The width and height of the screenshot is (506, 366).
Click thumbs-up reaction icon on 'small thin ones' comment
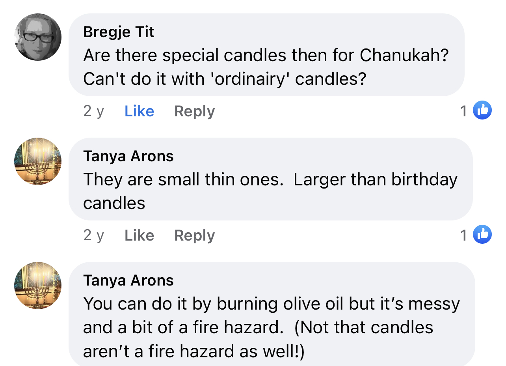(482, 234)
